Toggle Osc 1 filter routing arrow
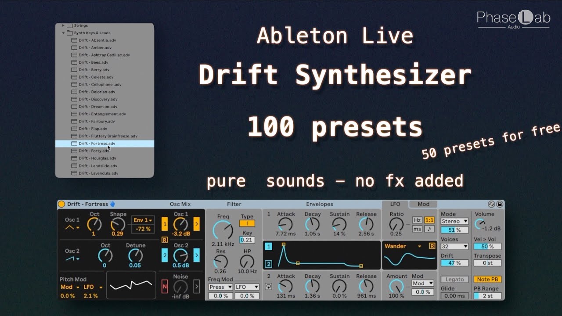Viewport: 562px width, 316px height. (x=196, y=224)
